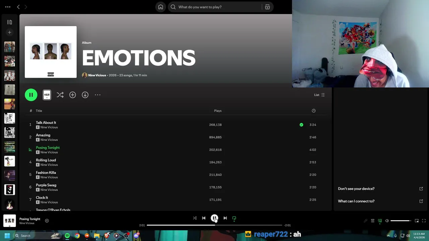The height and width of the screenshot is (241, 429).
Task: Open SoundCloud from the taskbar
Action: click(87, 236)
